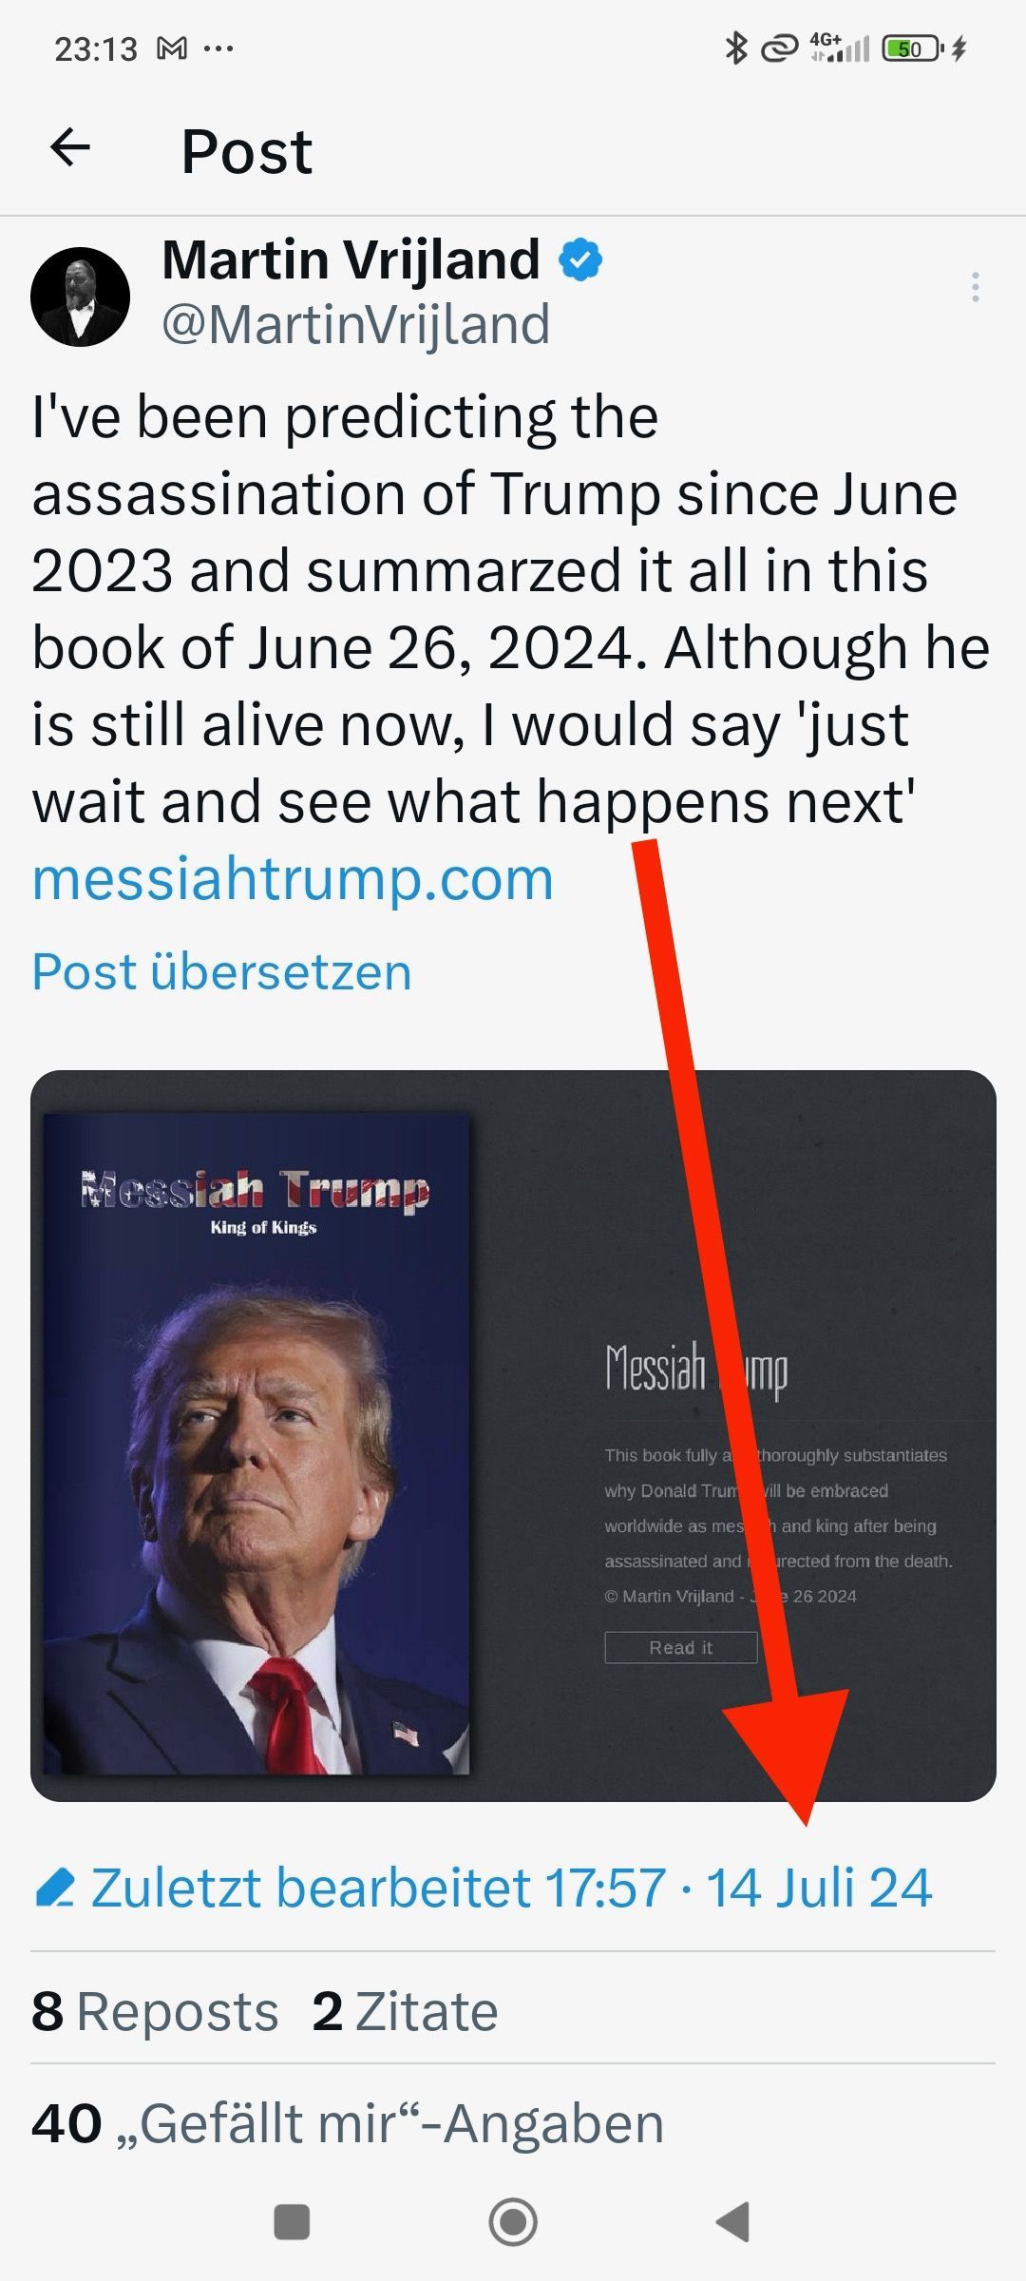Image resolution: width=1026 pixels, height=2281 pixels.
Task: Open the Messiah Trump book cover image
Action: coord(256,1443)
